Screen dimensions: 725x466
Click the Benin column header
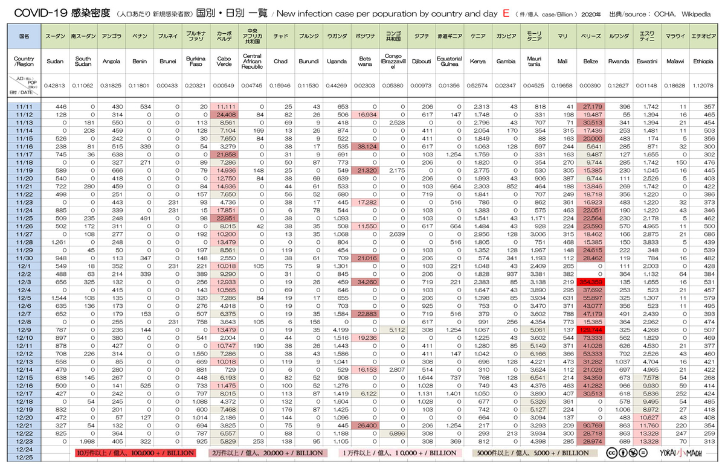139,62
